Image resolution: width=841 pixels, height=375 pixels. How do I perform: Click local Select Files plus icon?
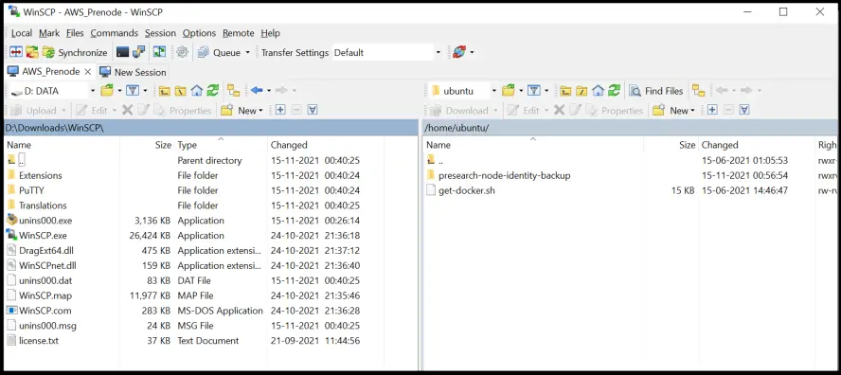[280, 110]
